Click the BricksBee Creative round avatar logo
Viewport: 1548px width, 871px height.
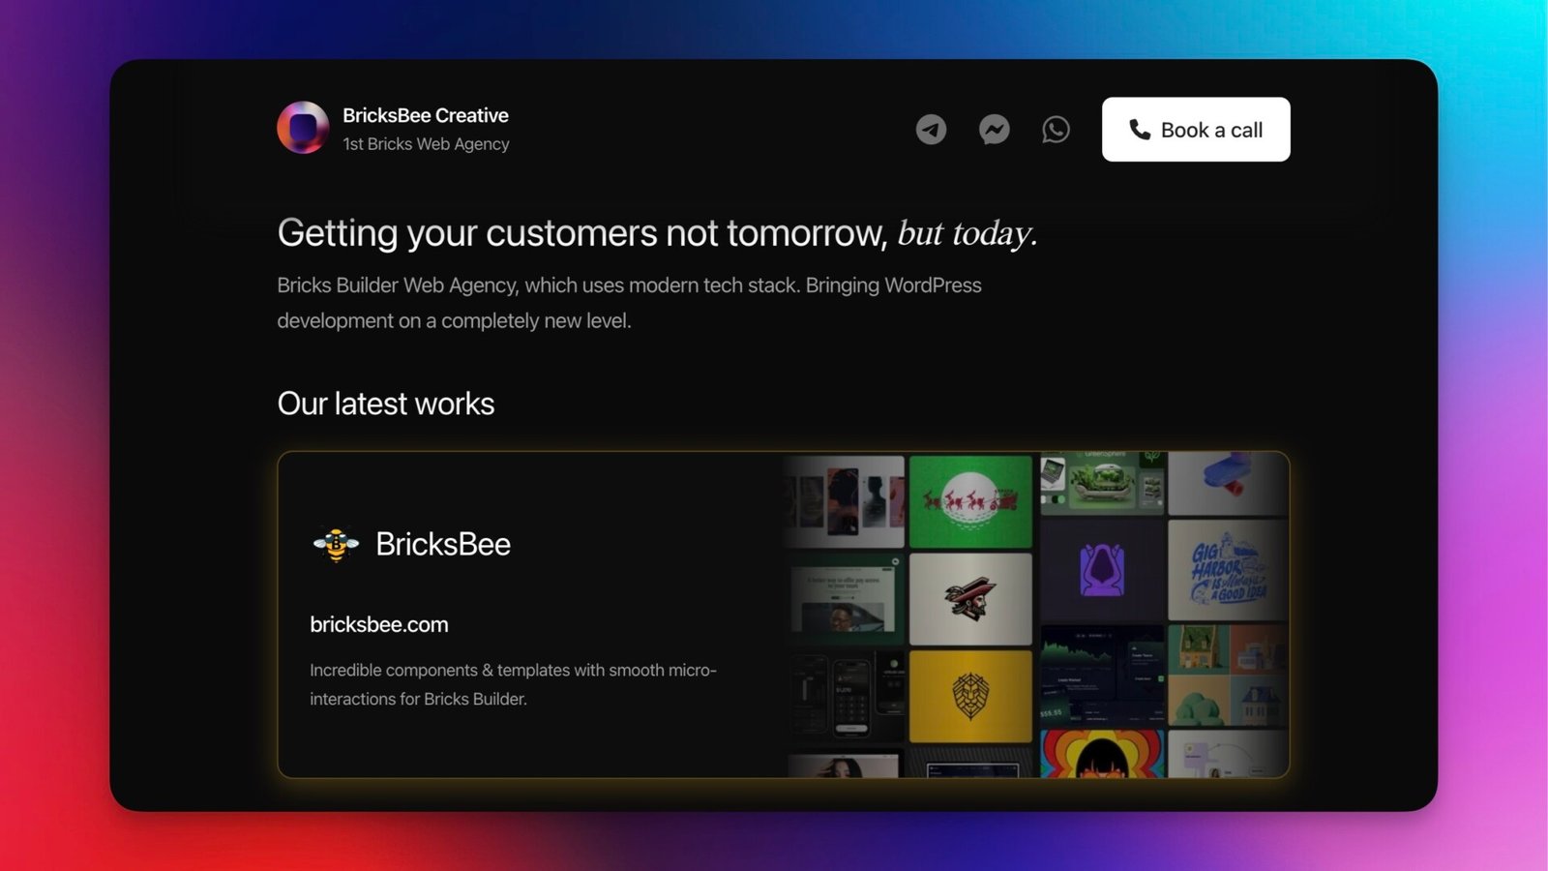coord(303,128)
